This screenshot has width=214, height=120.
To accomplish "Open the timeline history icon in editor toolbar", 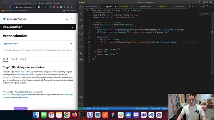I will click(x=190, y=7).
